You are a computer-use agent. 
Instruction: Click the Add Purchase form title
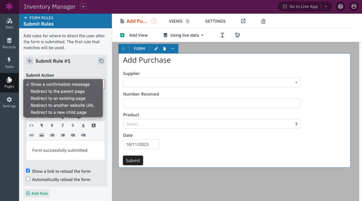(x=147, y=60)
